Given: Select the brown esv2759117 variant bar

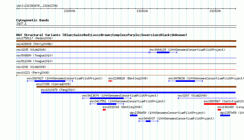Looking at the screenshot, I should pos(126,41).
